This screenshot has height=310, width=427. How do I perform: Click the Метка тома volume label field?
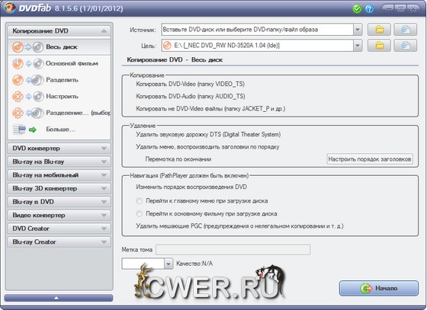(x=233, y=250)
